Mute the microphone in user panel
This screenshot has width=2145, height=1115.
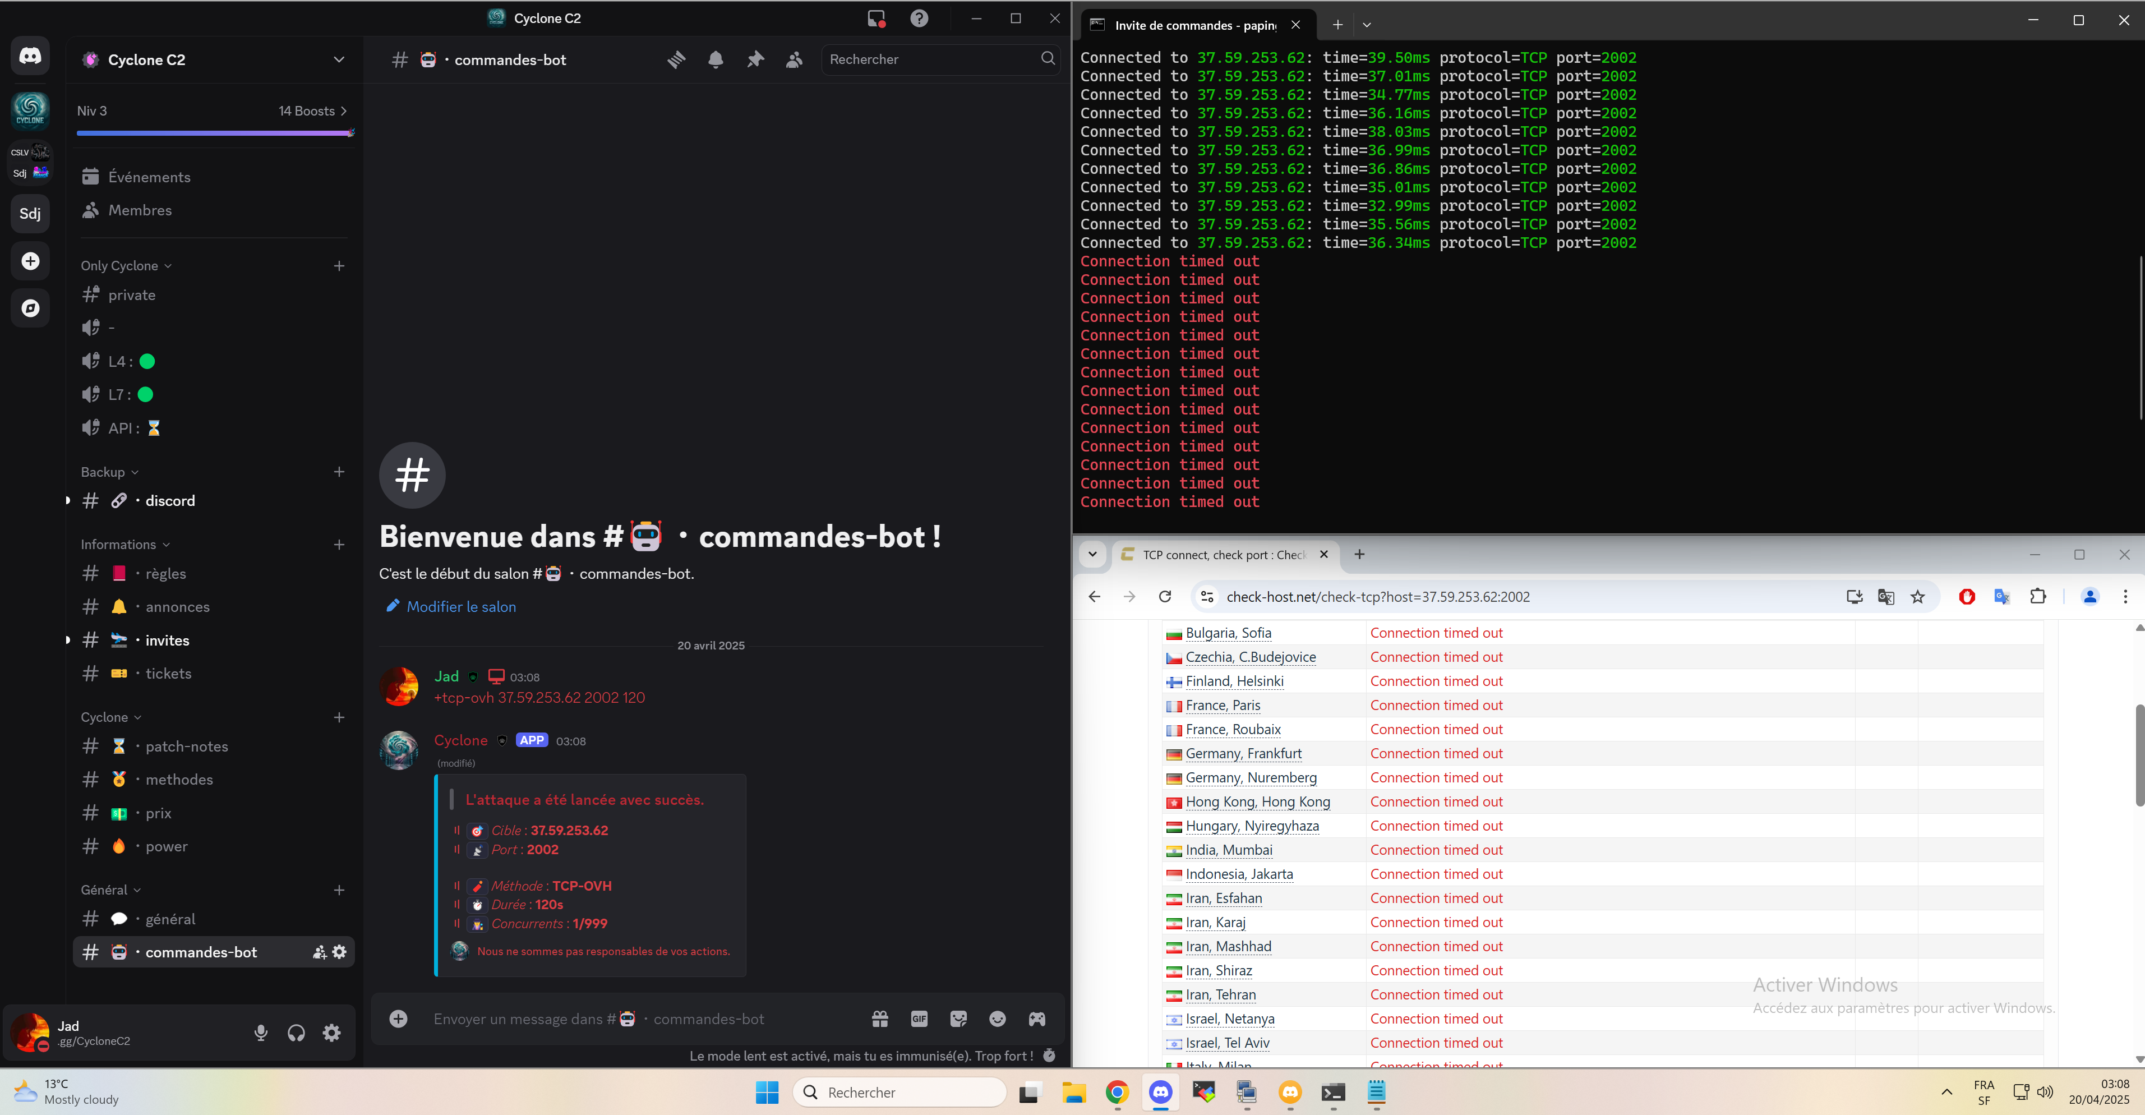pyautogui.click(x=261, y=1033)
